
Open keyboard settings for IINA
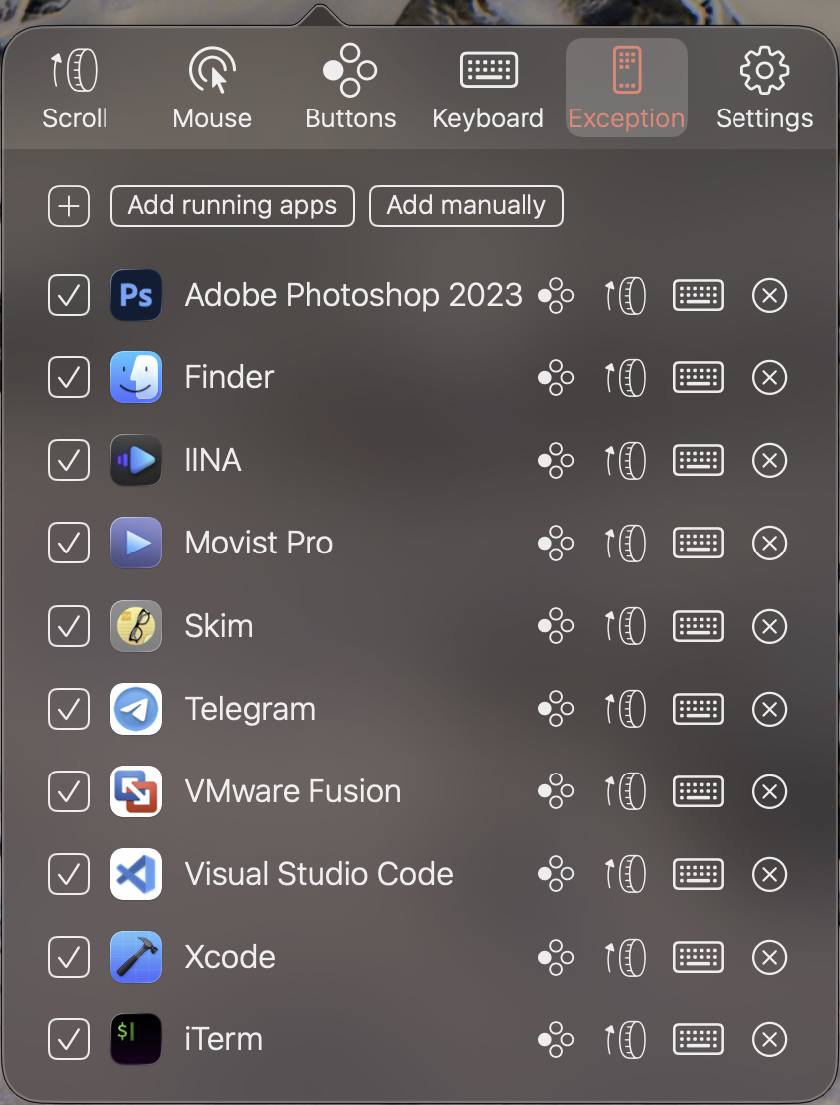point(698,461)
